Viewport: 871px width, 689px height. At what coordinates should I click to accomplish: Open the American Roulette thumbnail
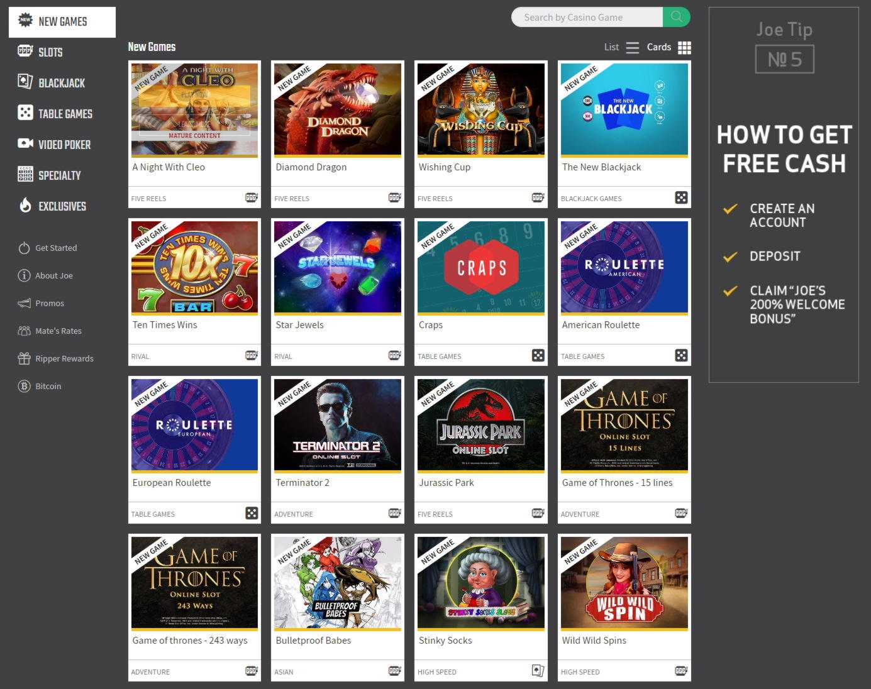pyautogui.click(x=624, y=267)
